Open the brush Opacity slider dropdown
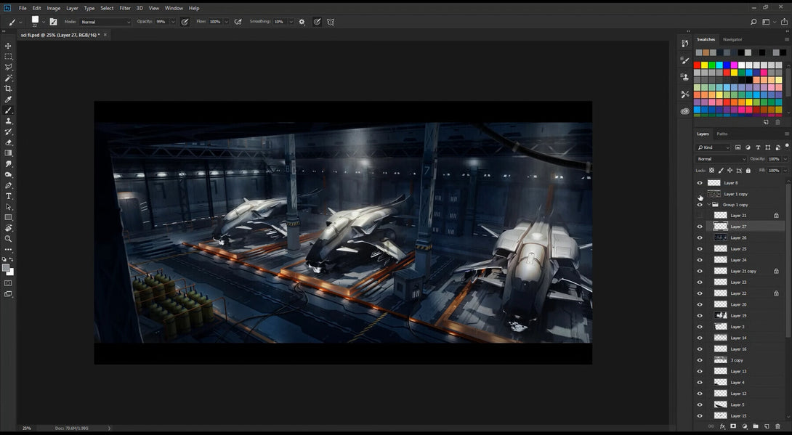This screenshot has height=435, width=792. coord(173,22)
